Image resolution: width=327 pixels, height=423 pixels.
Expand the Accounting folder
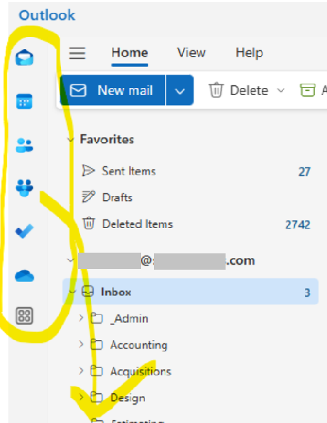(81, 344)
